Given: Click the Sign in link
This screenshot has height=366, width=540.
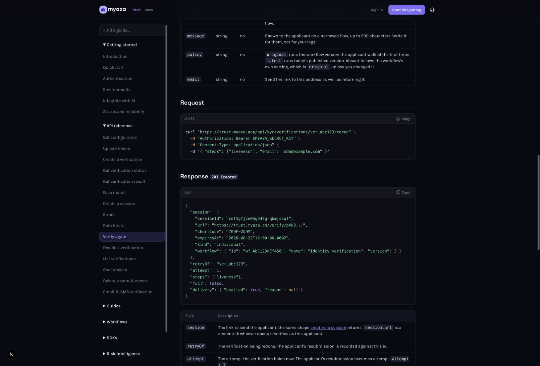Looking at the screenshot, I should click(377, 10).
